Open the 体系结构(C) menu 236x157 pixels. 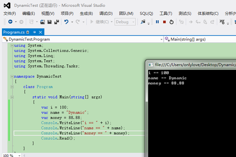click(x=208, y=14)
